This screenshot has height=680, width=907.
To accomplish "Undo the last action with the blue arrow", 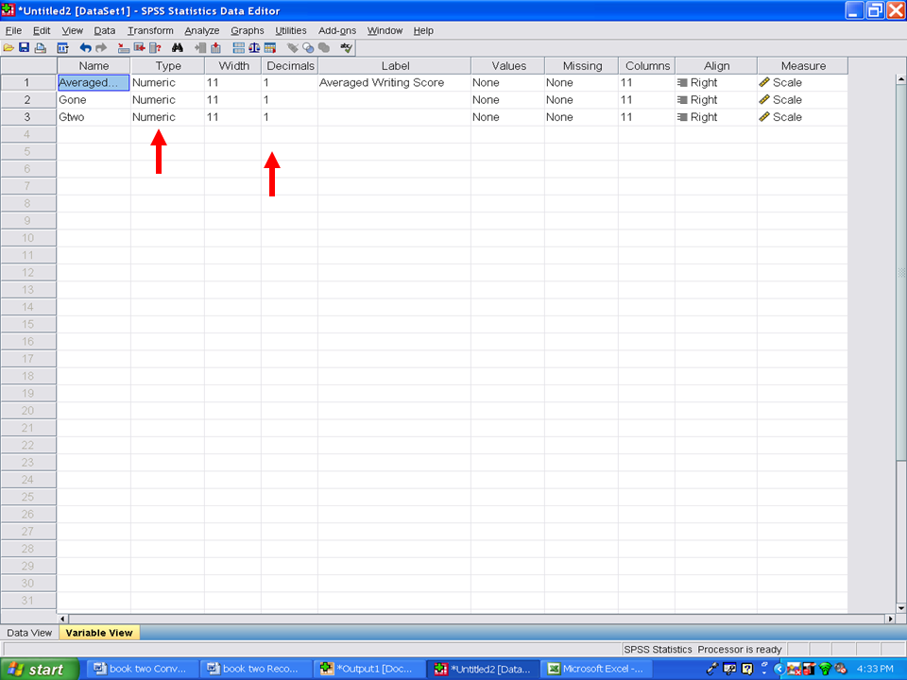I will 85,47.
